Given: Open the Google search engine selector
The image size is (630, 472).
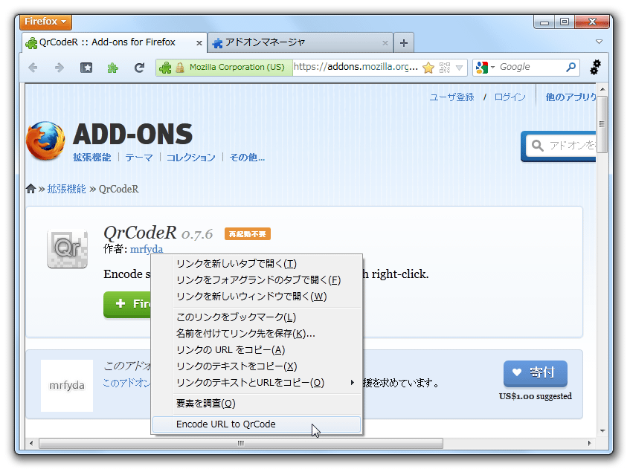Looking at the screenshot, I should click(485, 68).
